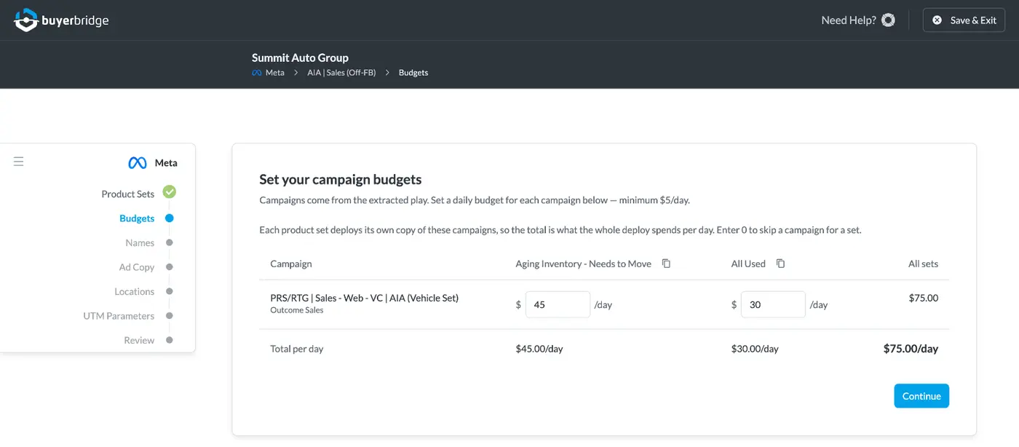Image resolution: width=1019 pixels, height=447 pixels.
Task: Click the Total per day label
Action: pyautogui.click(x=297, y=349)
